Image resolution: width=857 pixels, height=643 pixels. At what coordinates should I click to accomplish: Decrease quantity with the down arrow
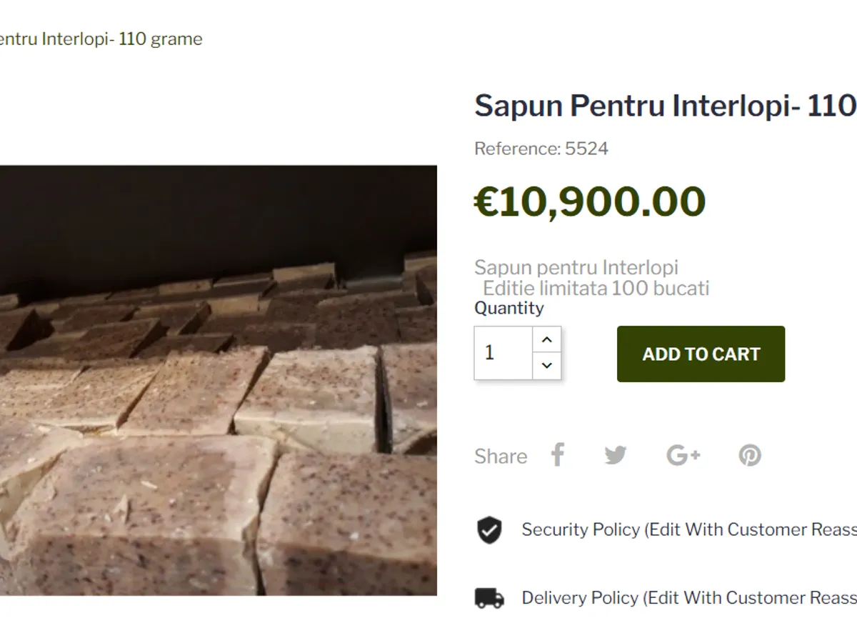(x=547, y=366)
